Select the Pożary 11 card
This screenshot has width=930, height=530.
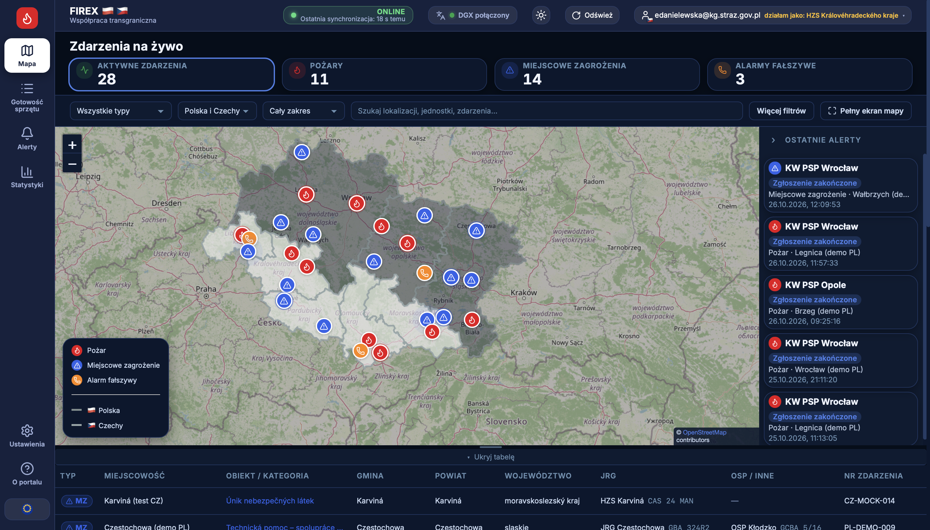tap(384, 74)
